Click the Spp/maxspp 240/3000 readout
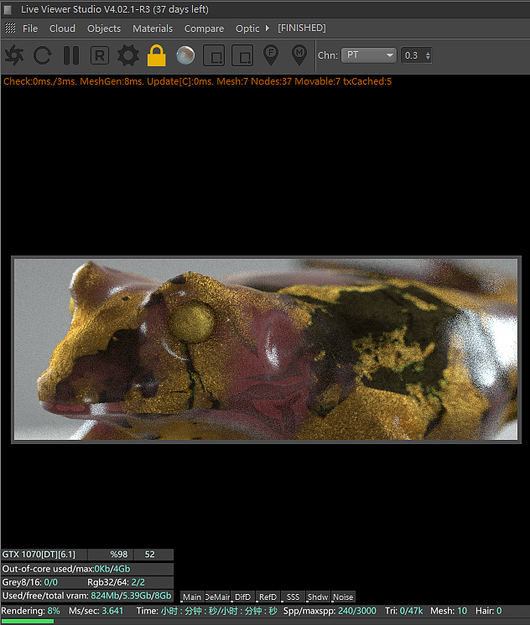The height and width of the screenshot is (625, 530). click(330, 611)
